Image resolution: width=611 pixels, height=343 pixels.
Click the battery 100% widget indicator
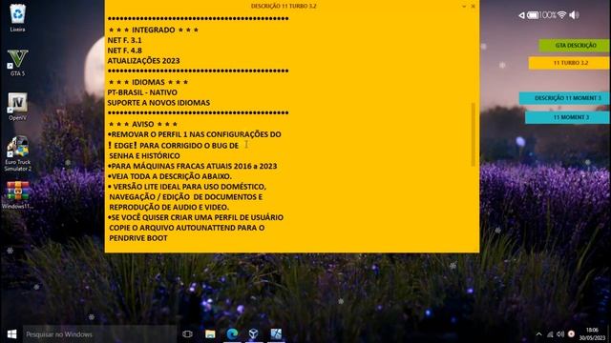[x=541, y=15]
